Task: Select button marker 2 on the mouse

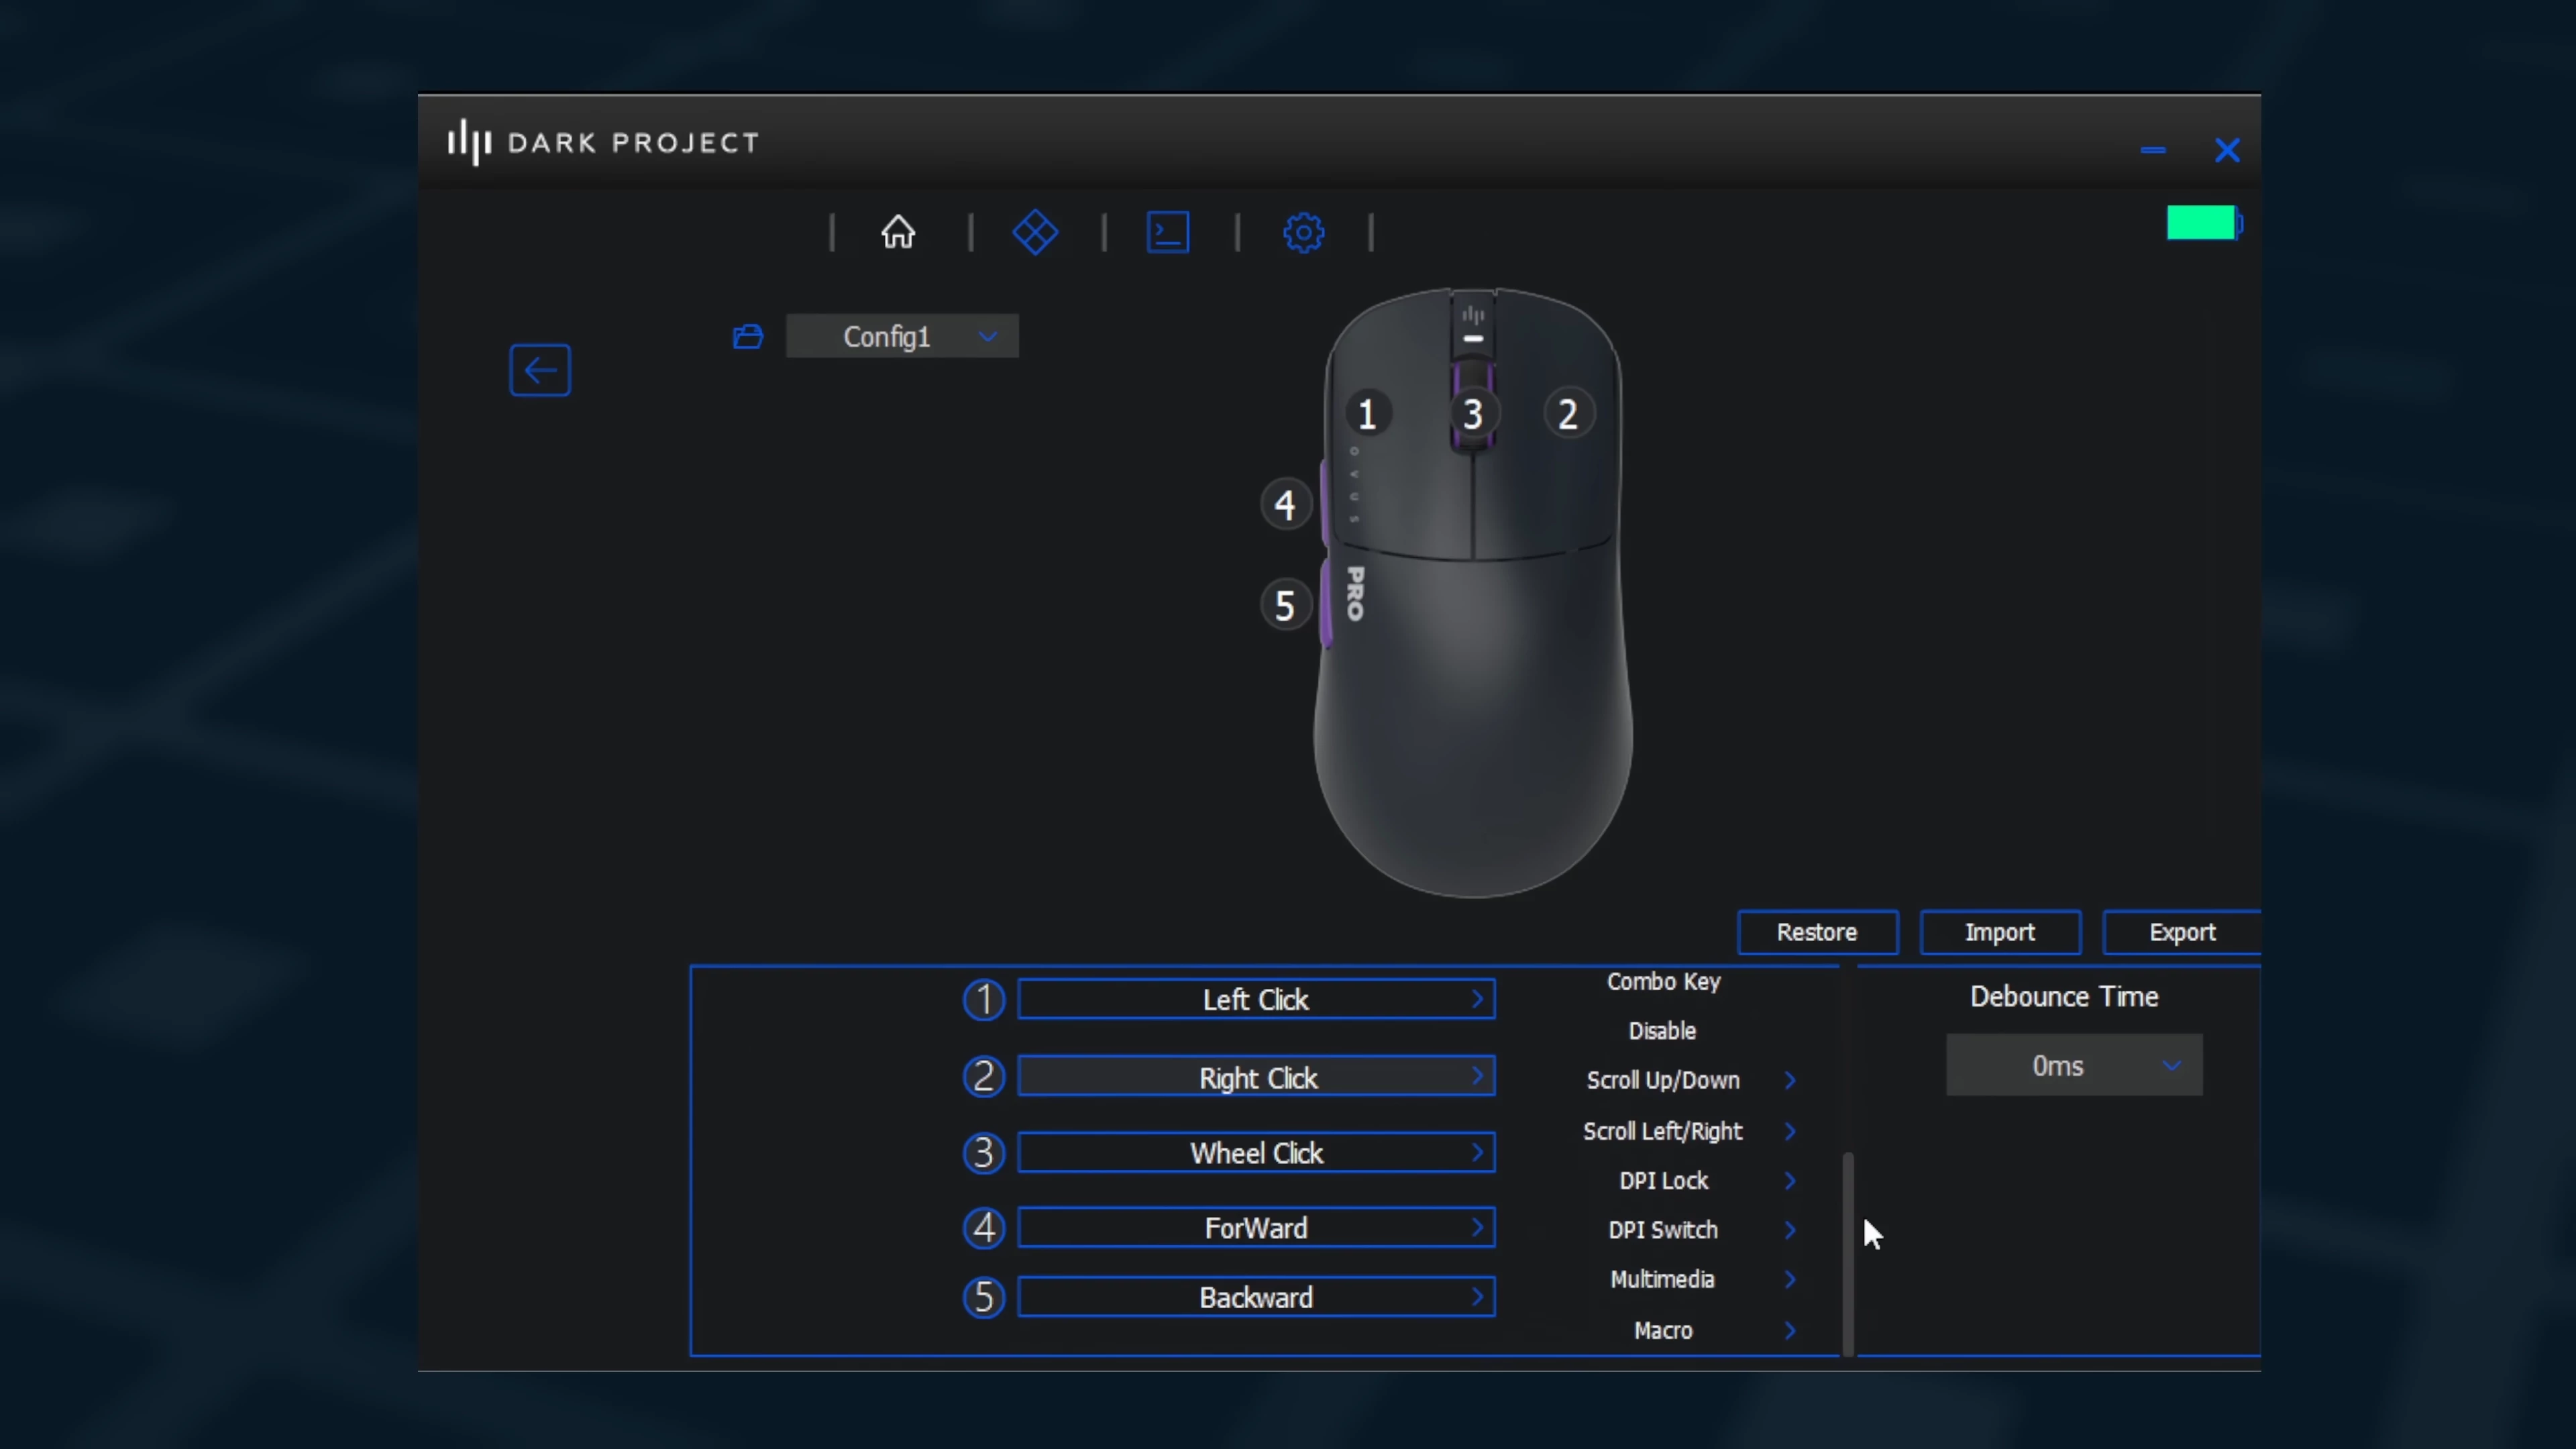Action: click(x=1568, y=414)
